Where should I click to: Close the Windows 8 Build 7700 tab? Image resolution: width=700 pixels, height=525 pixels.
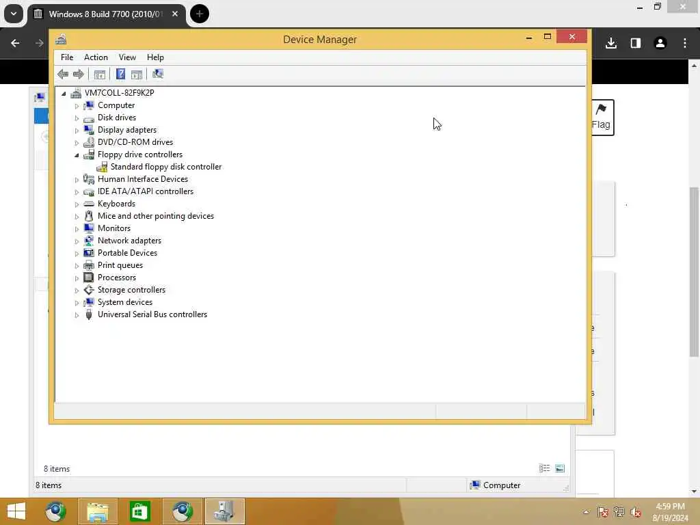point(175,14)
